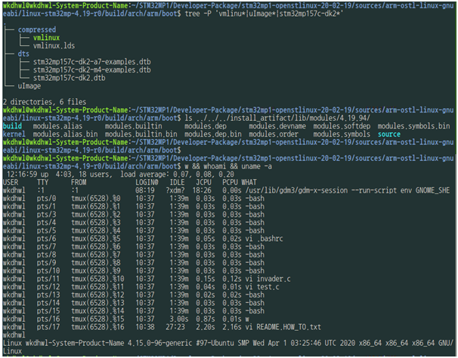This screenshot has height=358, width=458.
Task: Click 'pts/11' in the TTY column
Action: coord(48,279)
